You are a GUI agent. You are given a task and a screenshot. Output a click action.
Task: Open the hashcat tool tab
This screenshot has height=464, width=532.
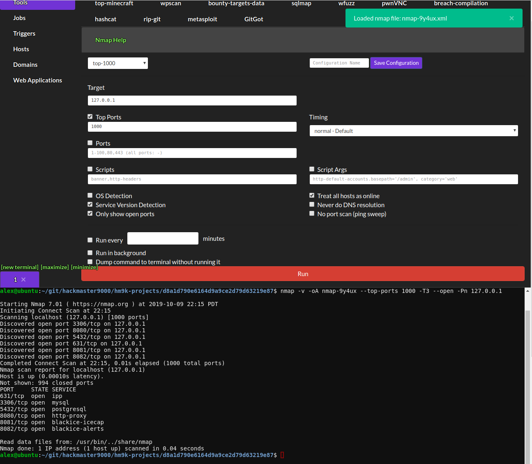(106, 19)
